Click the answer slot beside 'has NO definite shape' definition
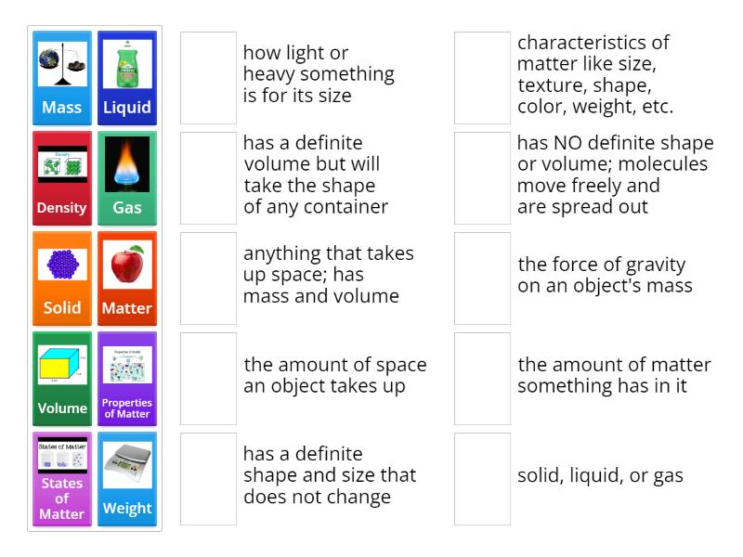This screenshot has width=743, height=557. coord(480,176)
